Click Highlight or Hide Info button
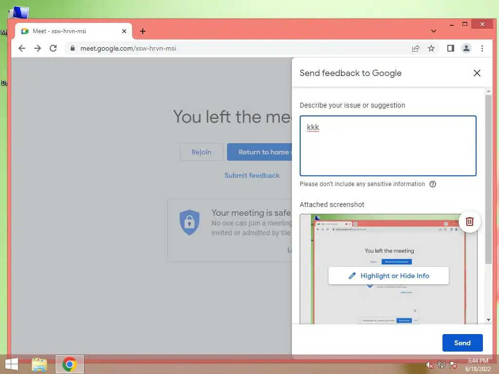Image resolution: width=499 pixels, height=374 pixels. click(x=388, y=276)
